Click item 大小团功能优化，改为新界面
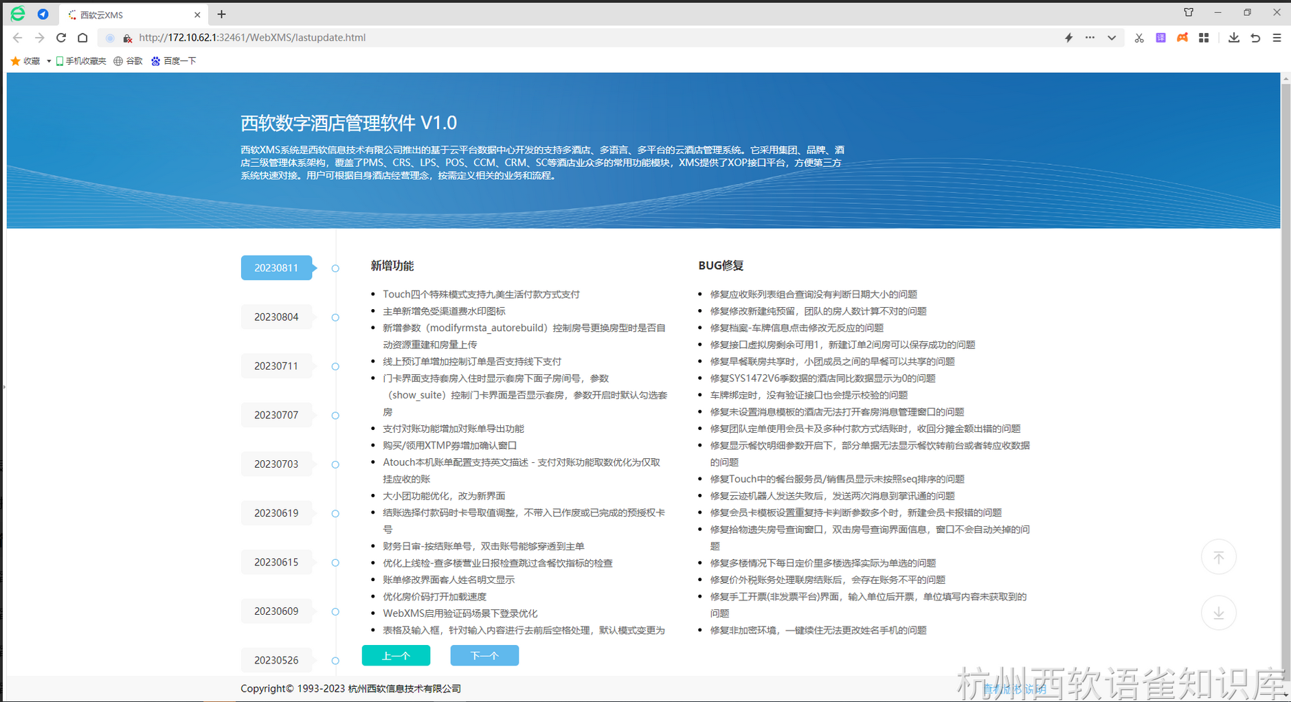The height and width of the screenshot is (702, 1291). pyautogui.click(x=444, y=496)
